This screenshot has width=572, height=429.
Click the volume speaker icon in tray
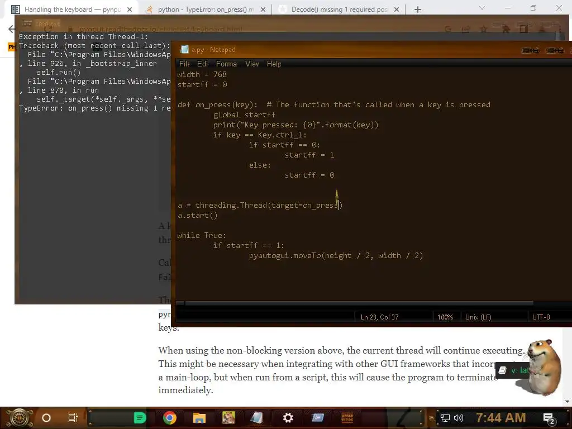coord(459,418)
